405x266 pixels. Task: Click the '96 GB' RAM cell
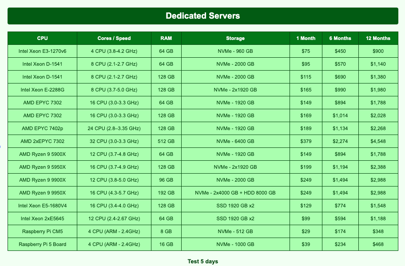tap(166, 180)
